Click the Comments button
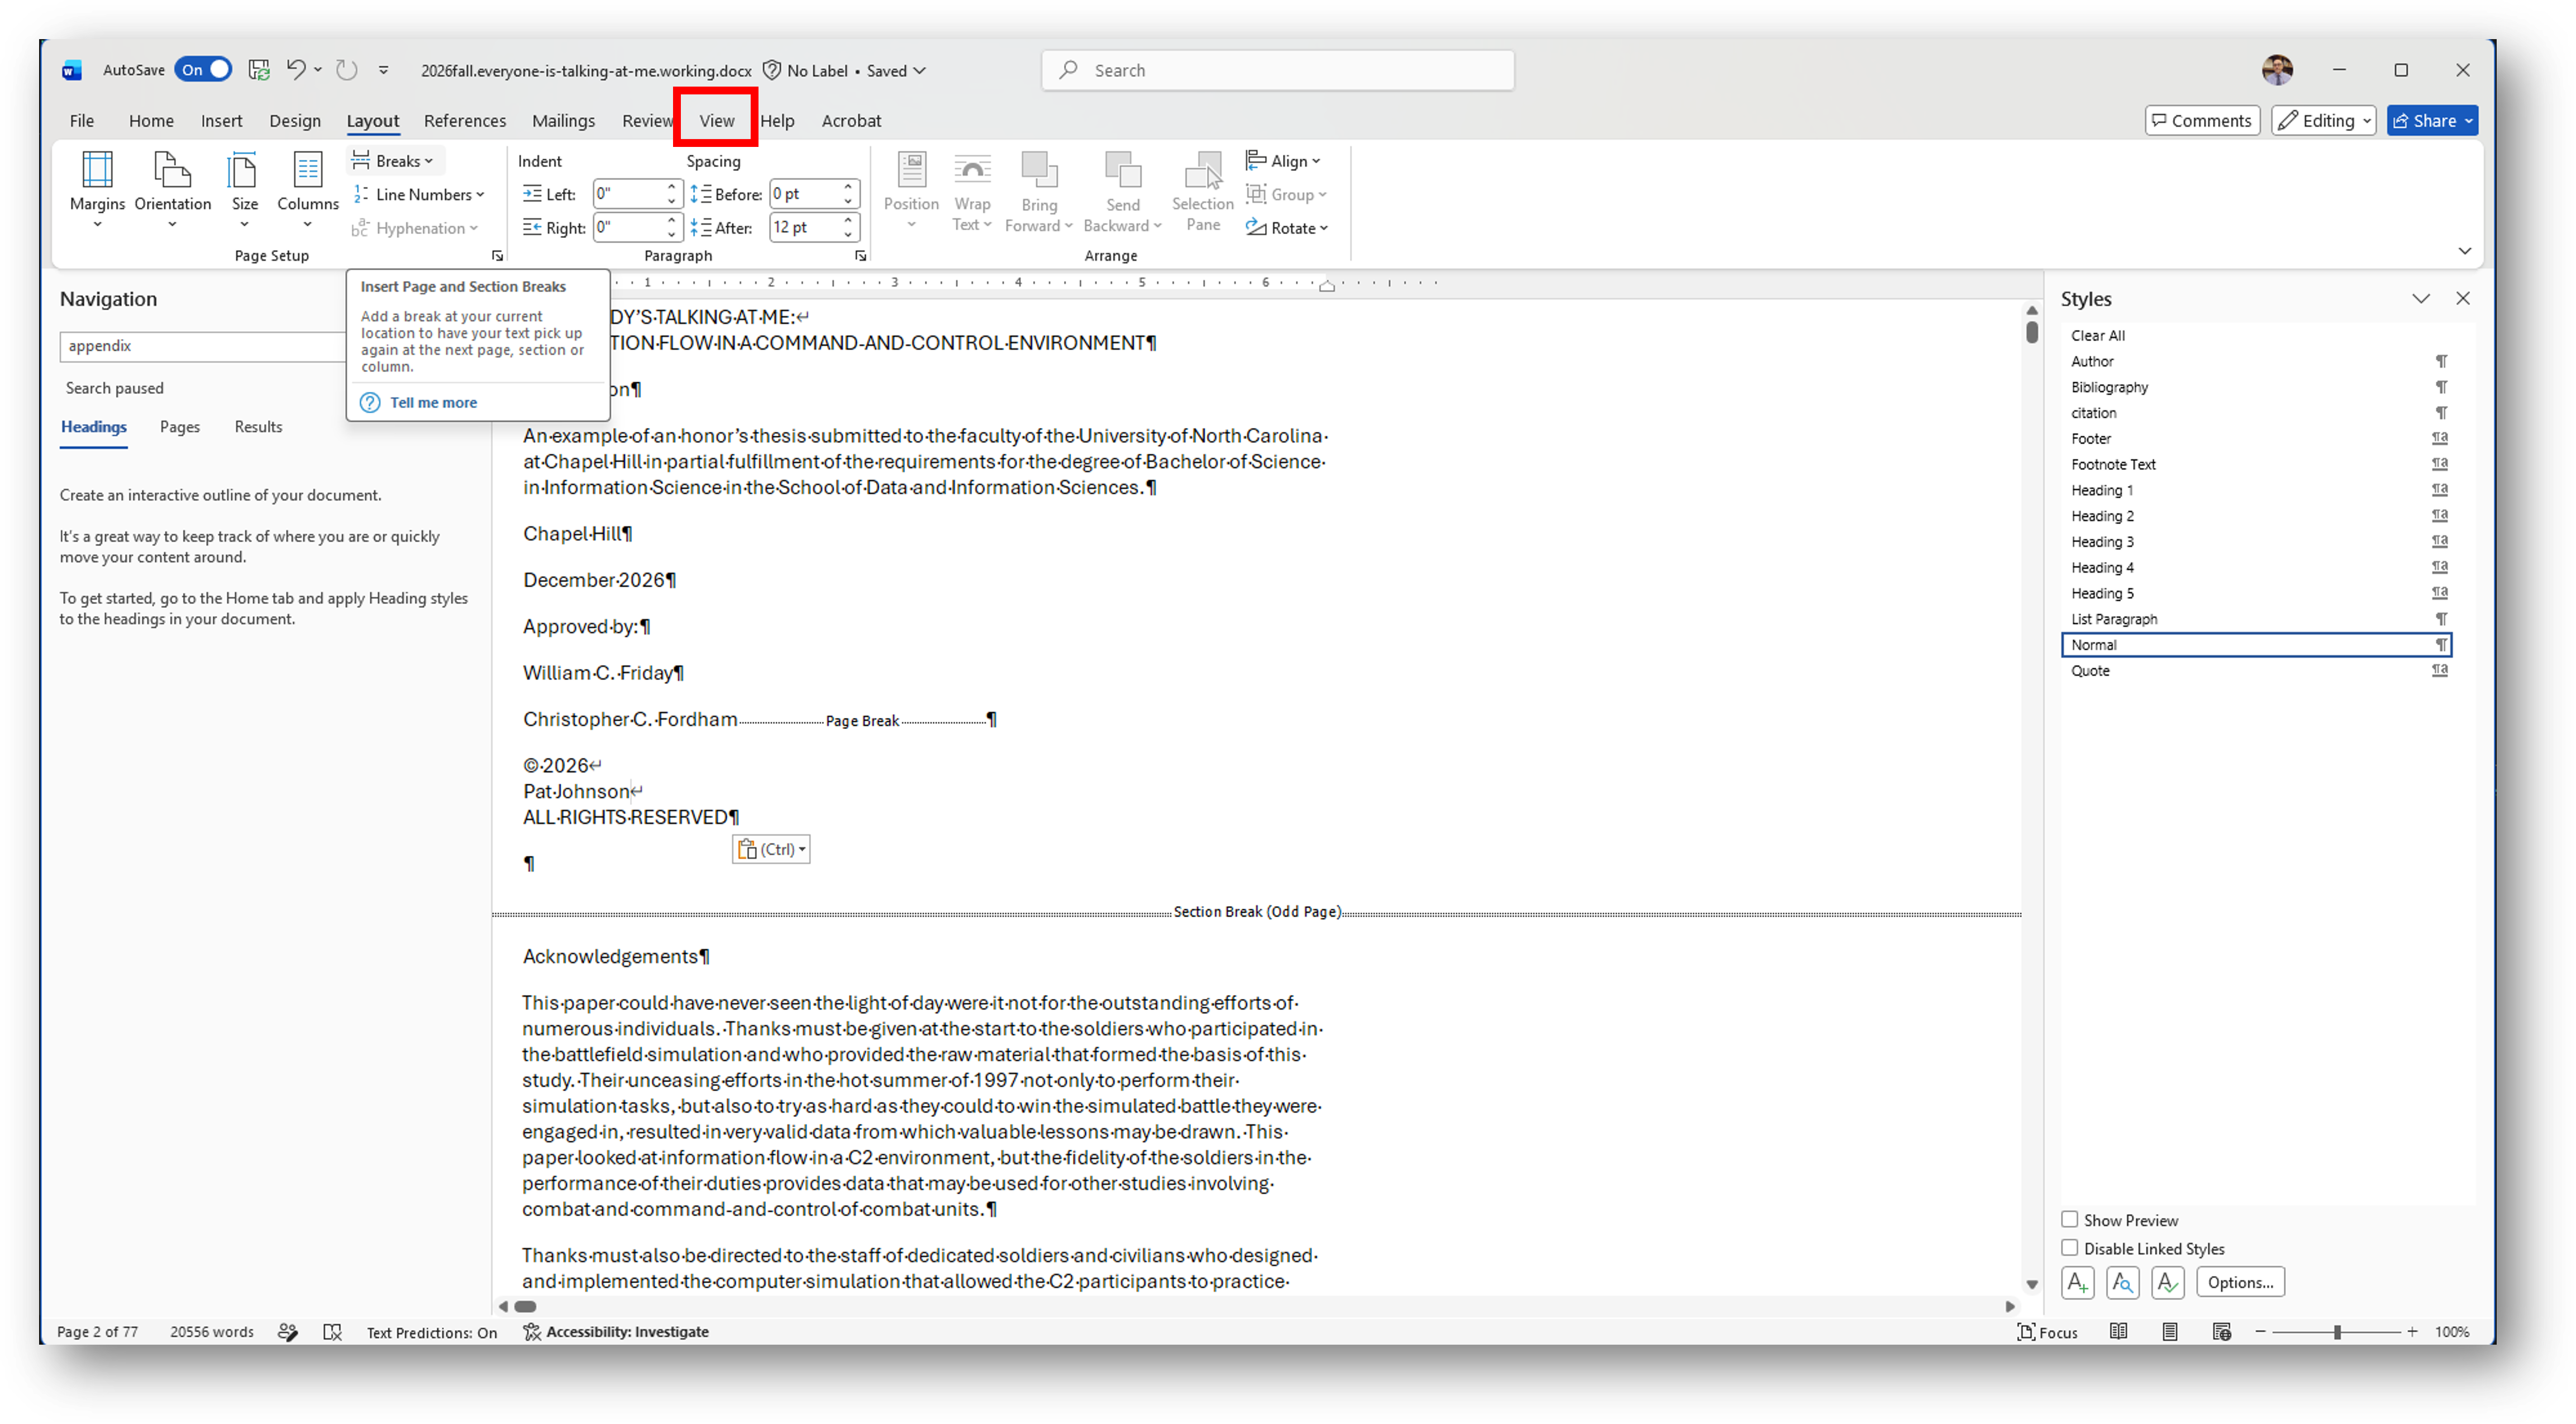The height and width of the screenshot is (1424, 2576). click(x=2202, y=120)
